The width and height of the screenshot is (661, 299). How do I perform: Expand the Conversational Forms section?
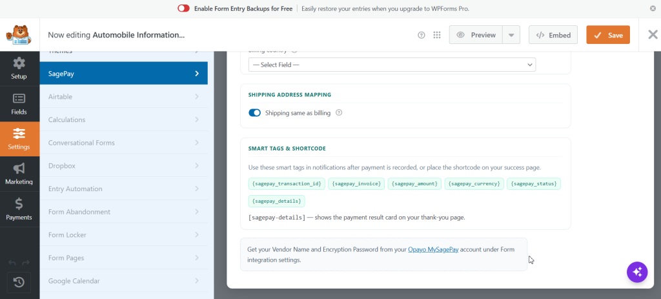click(123, 143)
